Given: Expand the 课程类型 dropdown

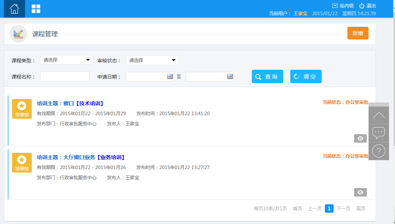Looking at the screenshot, I should click(x=67, y=60).
